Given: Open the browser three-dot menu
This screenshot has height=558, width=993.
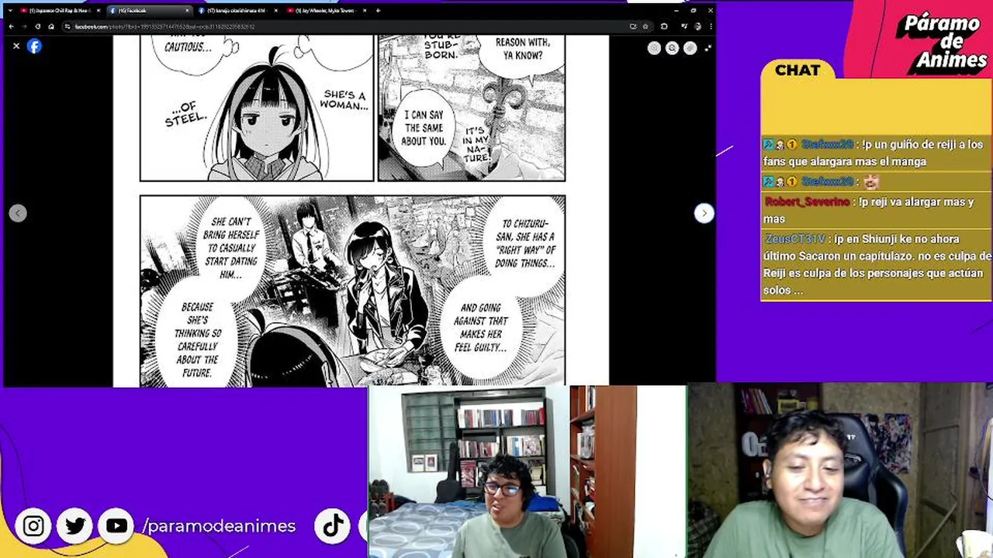Looking at the screenshot, I should pyautogui.click(x=709, y=26).
